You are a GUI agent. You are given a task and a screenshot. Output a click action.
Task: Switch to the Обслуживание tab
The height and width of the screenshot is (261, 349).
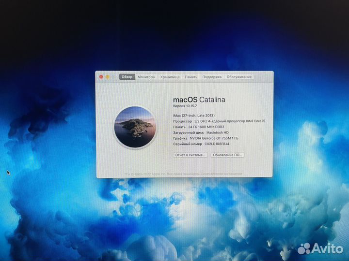click(239, 77)
